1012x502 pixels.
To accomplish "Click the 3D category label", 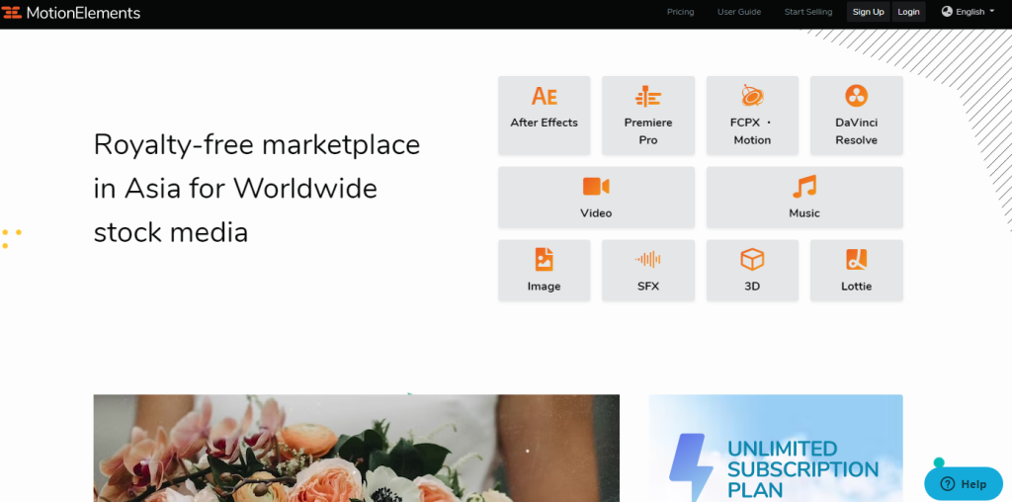I will coord(752,287).
